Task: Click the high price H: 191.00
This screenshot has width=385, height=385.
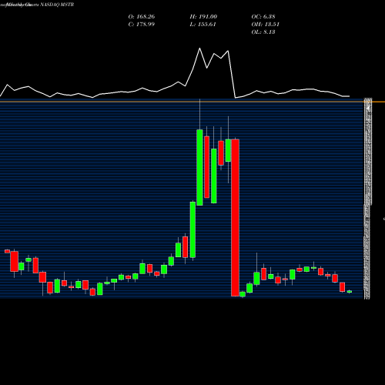Action: (203, 17)
